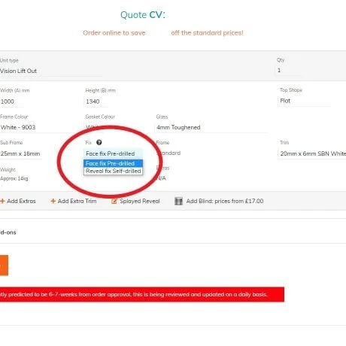Open the Frame Colour White - 9003 dropdown
346x346 pixels.
tap(35, 127)
